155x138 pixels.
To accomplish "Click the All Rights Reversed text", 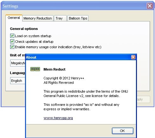I will 59,83.
